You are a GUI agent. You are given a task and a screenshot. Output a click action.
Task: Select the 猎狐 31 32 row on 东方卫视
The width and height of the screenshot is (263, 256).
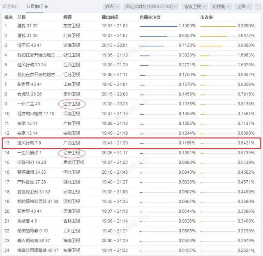(131, 26)
